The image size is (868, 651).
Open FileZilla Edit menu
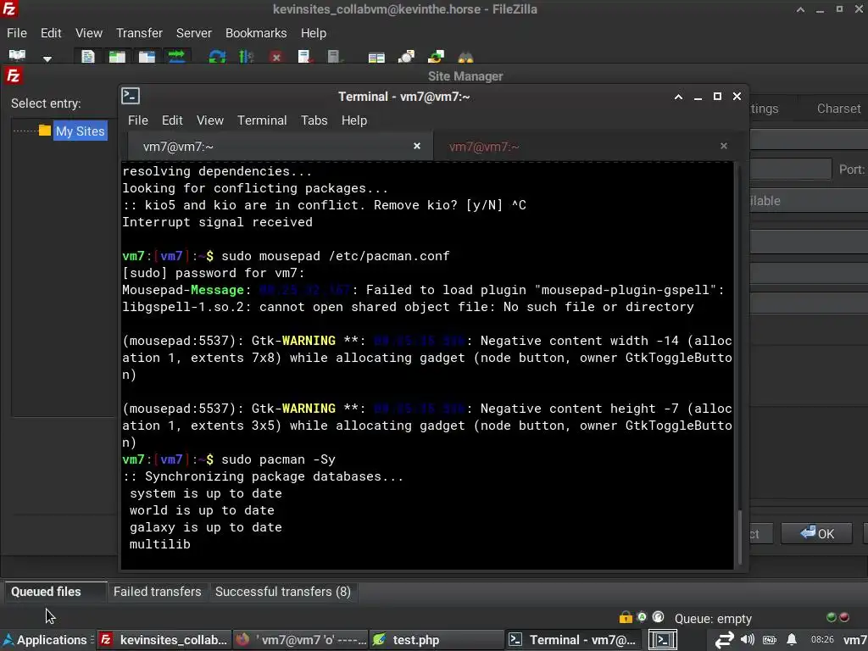tap(51, 33)
